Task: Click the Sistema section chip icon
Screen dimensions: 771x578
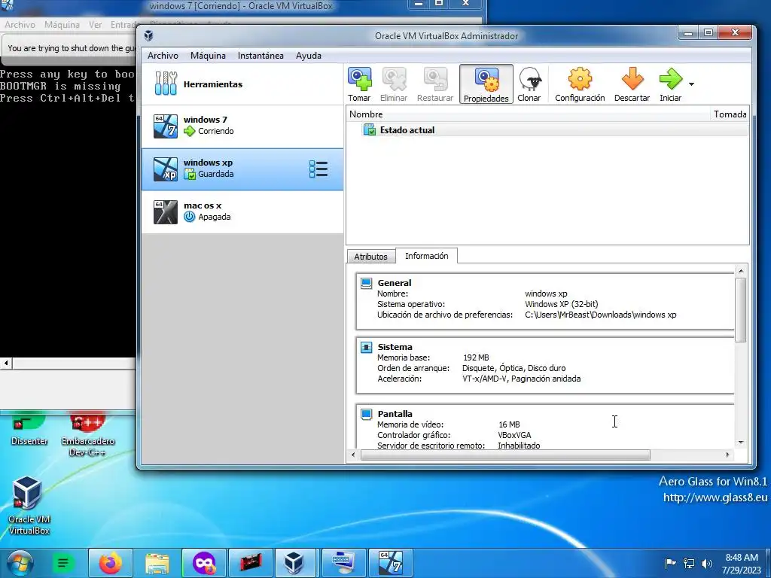Action: pyautogui.click(x=367, y=347)
